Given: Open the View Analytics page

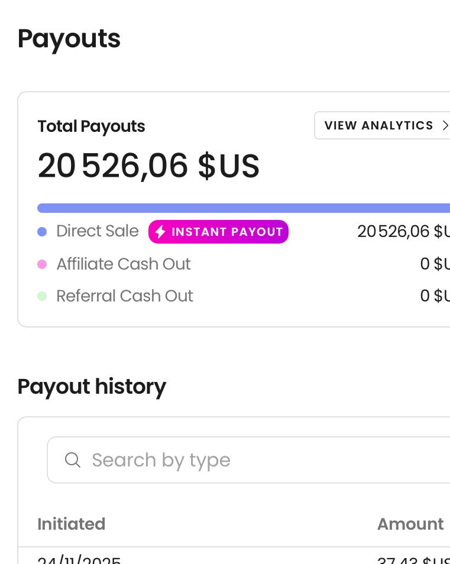Looking at the screenshot, I should 380,125.
